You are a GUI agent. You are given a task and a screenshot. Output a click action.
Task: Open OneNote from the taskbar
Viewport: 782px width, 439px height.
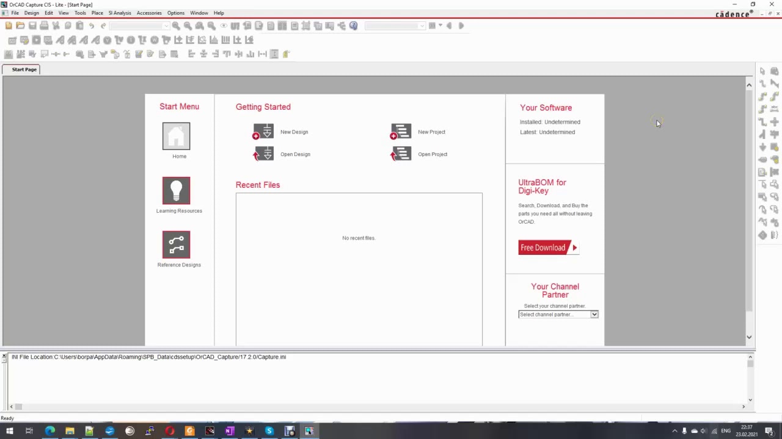(230, 431)
